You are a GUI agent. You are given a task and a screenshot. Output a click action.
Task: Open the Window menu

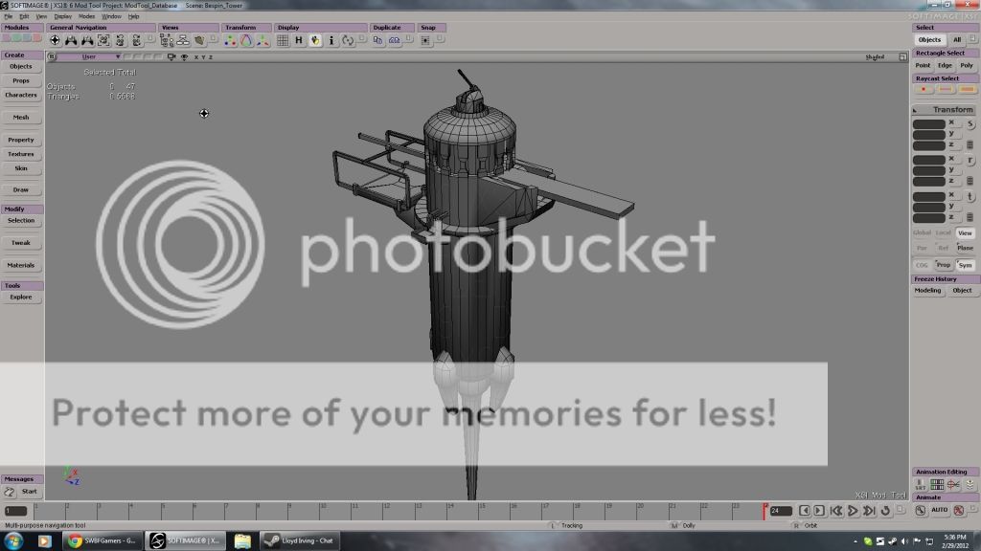pyautogui.click(x=111, y=16)
